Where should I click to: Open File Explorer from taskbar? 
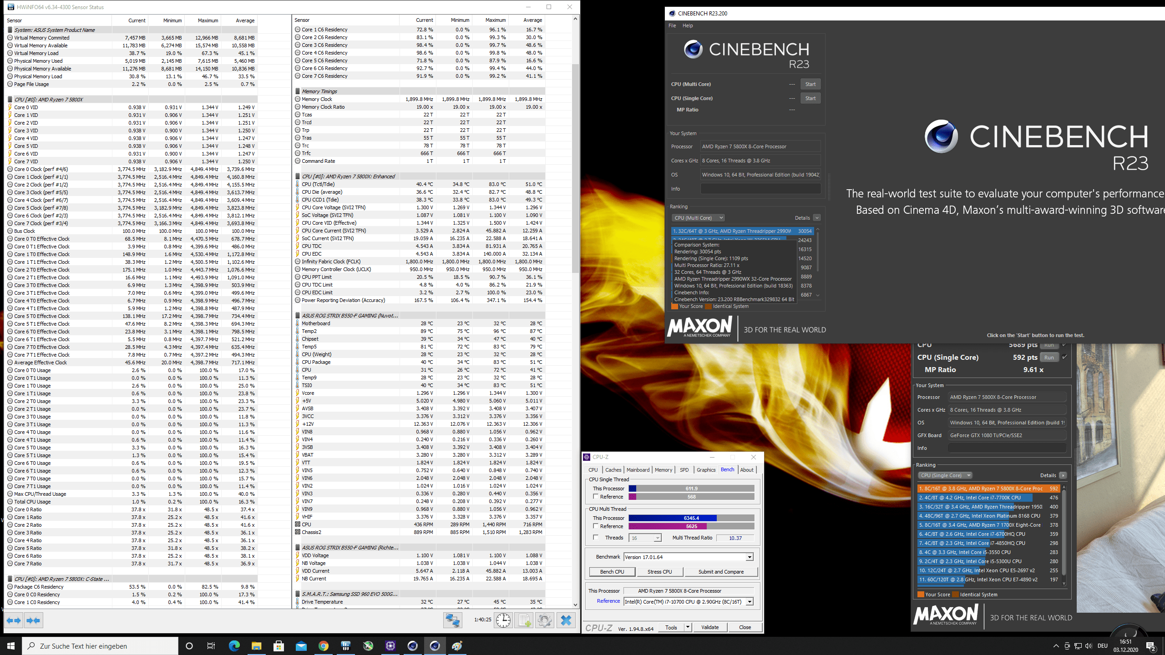[x=256, y=646]
